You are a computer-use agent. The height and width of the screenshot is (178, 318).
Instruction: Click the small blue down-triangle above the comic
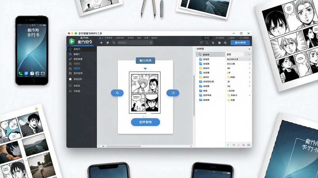coord(145,69)
